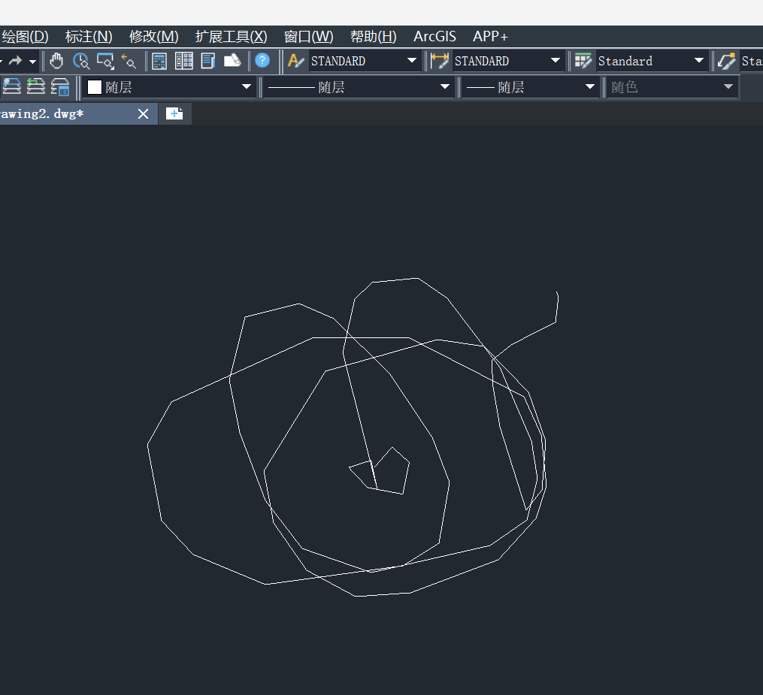Open the table style manager icon
This screenshot has width=763, height=695.
[583, 61]
